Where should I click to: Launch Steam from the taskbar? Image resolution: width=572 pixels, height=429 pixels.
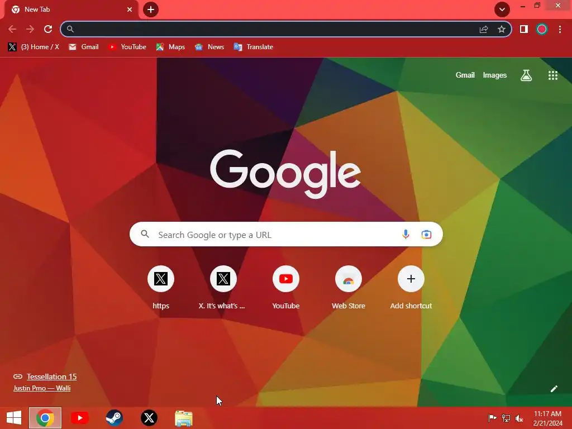tap(114, 418)
